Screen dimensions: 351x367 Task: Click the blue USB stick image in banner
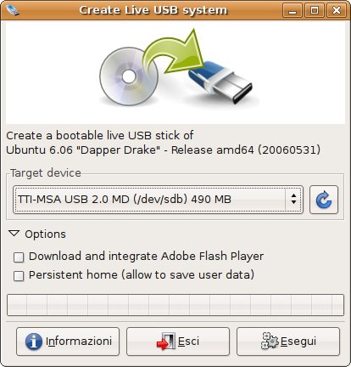[x=220, y=82]
